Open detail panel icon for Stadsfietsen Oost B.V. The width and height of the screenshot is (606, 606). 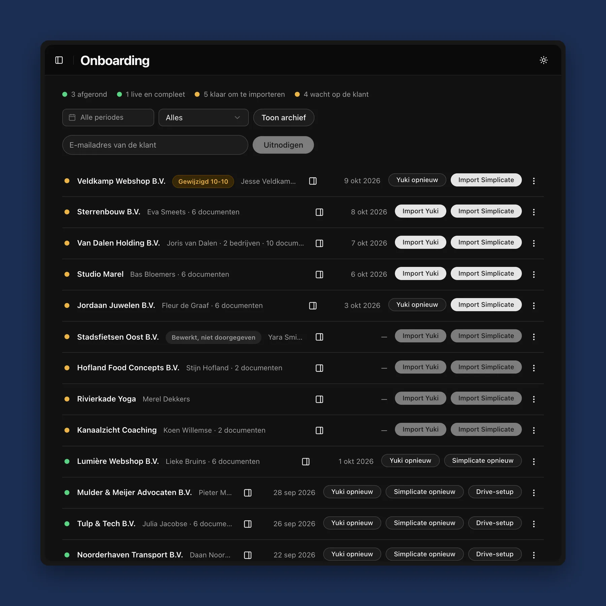(319, 337)
